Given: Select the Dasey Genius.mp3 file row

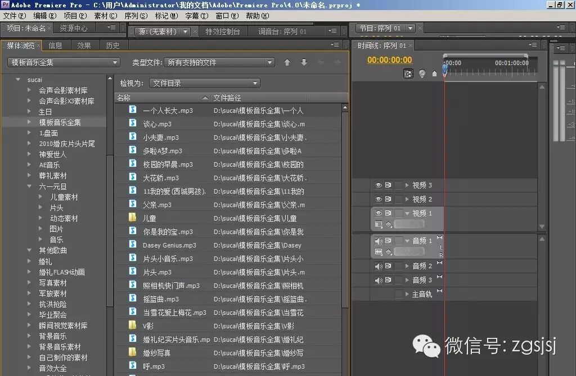Looking at the screenshot, I should point(228,245).
